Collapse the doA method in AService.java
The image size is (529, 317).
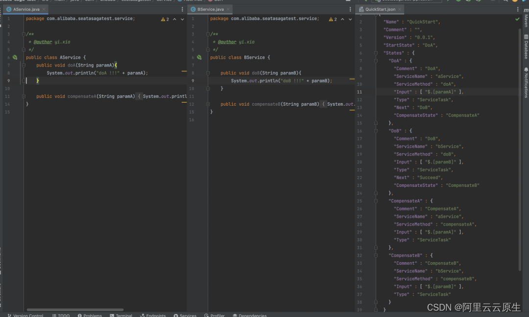click(24, 66)
